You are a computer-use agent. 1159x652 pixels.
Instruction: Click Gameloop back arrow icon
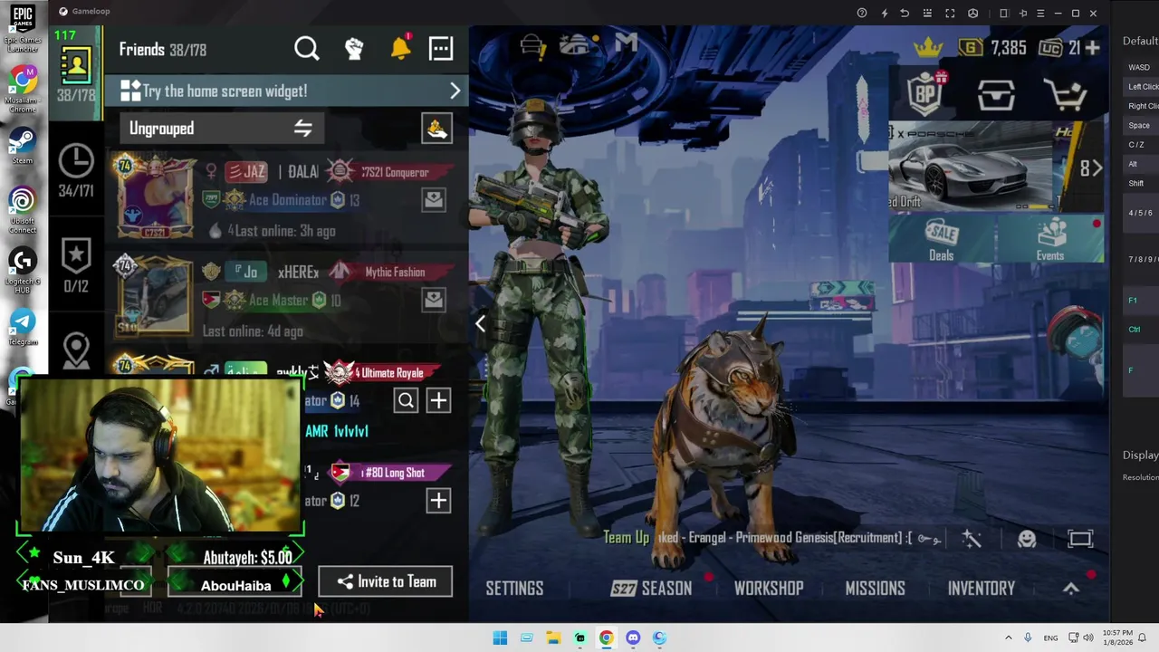(x=905, y=13)
